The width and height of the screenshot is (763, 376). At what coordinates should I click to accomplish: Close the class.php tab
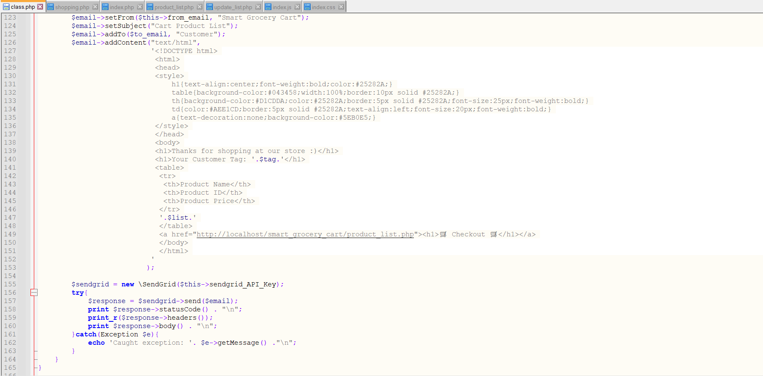tap(40, 6)
